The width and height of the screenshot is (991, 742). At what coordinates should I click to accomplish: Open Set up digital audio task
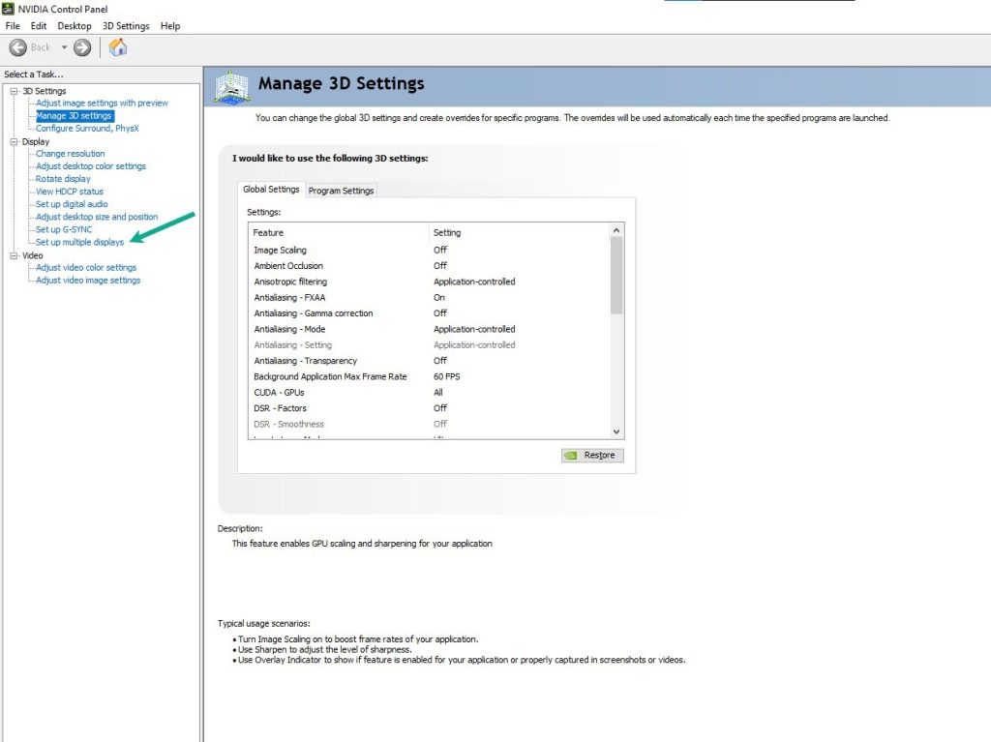coord(72,204)
